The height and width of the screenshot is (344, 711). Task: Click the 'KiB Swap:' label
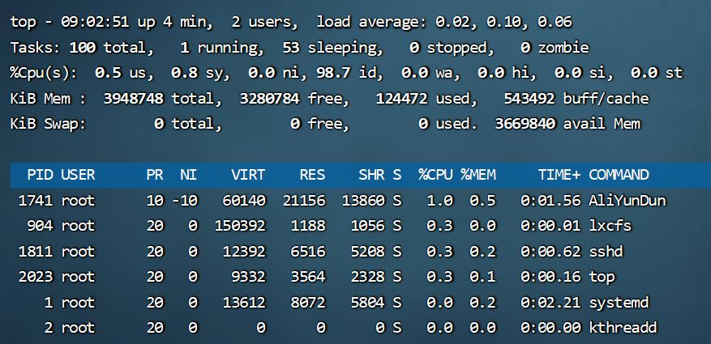(48, 124)
